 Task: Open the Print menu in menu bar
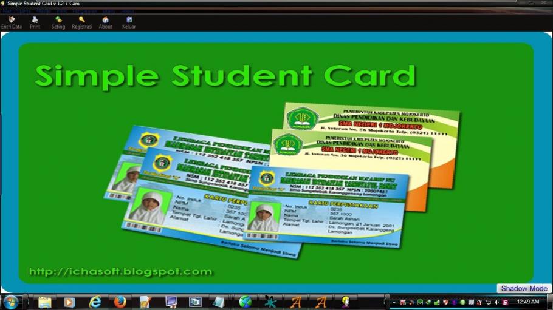tap(62, 11)
